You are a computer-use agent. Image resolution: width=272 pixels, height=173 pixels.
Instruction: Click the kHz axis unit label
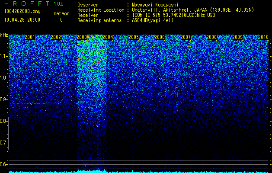pos(4,35)
